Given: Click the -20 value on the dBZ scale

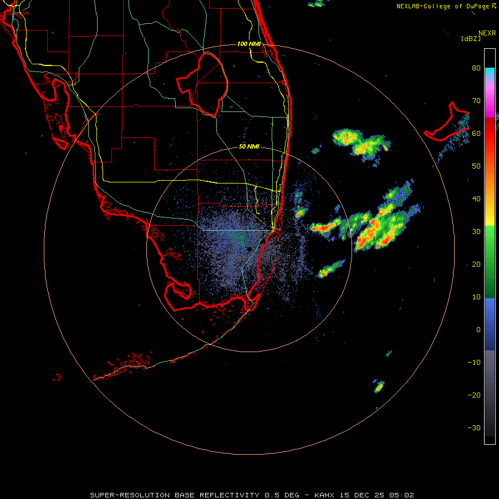Looking at the screenshot, I should coord(474,395).
